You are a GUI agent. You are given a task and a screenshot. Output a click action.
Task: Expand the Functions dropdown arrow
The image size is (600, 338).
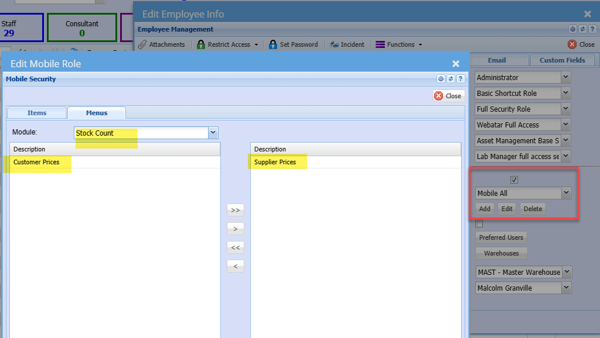coord(420,44)
